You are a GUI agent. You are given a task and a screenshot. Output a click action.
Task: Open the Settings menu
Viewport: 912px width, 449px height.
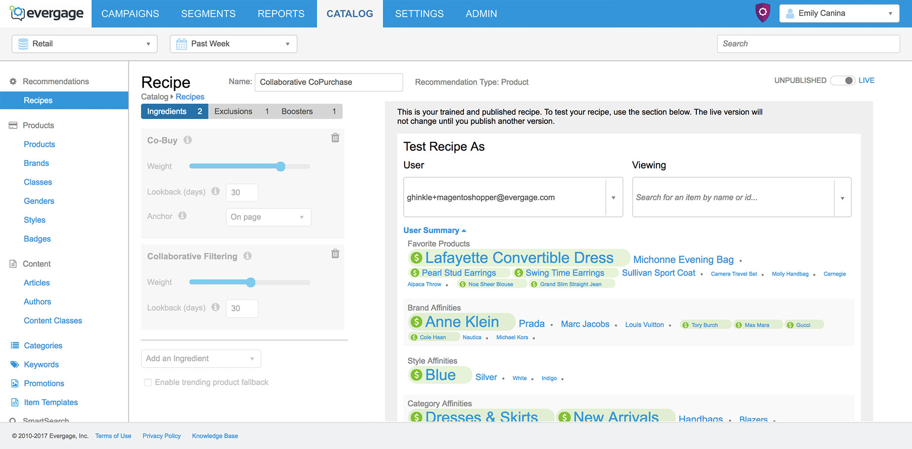(419, 14)
